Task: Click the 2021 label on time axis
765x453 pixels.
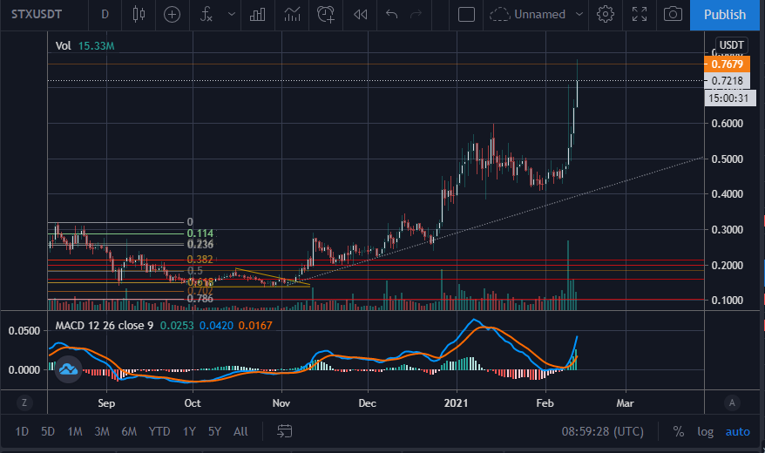Action: click(456, 403)
